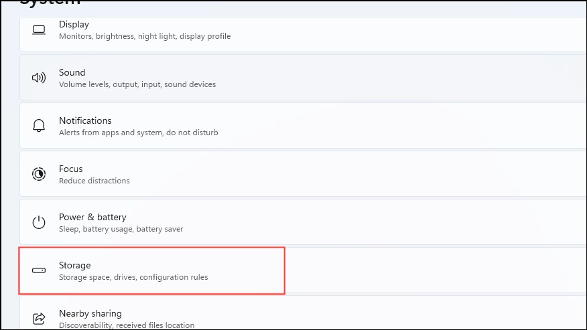The width and height of the screenshot is (587, 330).
Task: Click the 'Reduce distractions' description
Action: click(x=94, y=181)
